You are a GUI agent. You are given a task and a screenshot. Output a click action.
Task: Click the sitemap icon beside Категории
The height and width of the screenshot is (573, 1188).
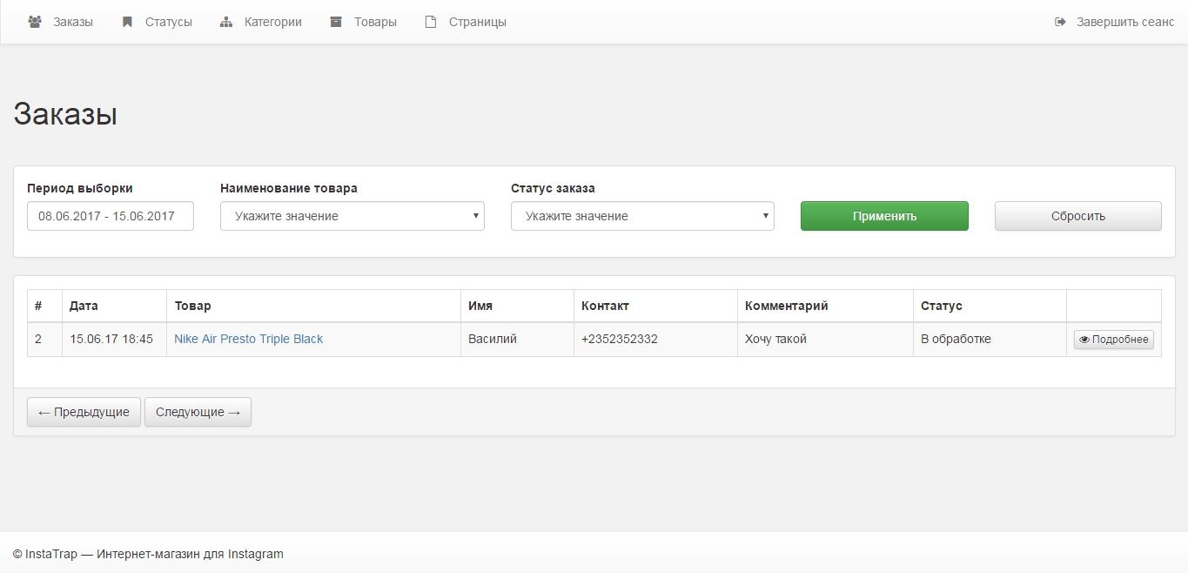tap(226, 22)
